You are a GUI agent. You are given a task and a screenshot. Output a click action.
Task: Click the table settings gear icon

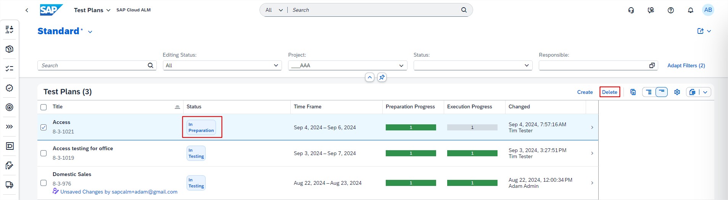click(x=677, y=92)
